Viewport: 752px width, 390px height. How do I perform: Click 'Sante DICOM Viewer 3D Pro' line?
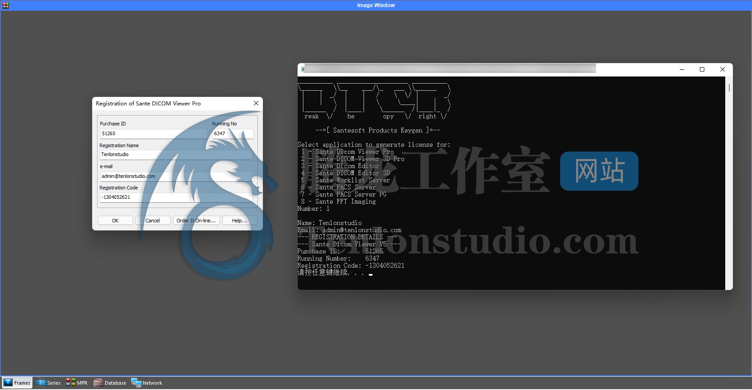tap(353, 159)
